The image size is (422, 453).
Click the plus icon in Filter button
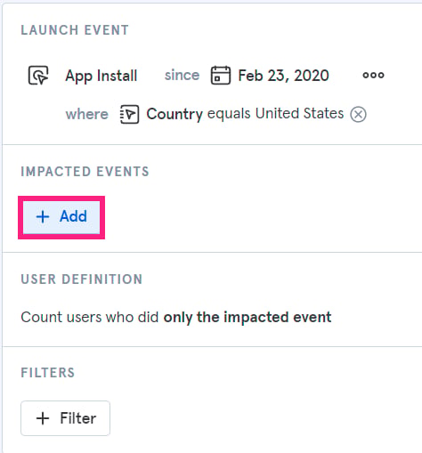(x=43, y=418)
